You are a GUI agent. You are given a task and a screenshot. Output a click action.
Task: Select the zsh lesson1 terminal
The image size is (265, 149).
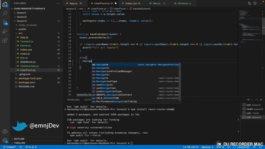click(x=253, y=105)
